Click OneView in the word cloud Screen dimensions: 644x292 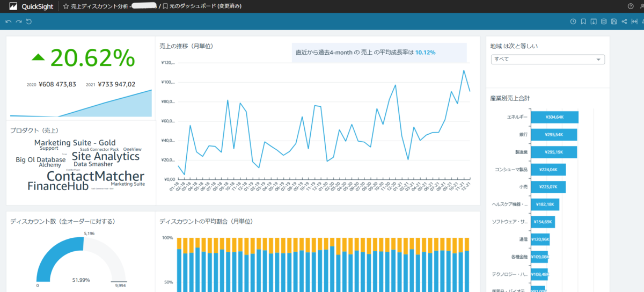coord(132,149)
